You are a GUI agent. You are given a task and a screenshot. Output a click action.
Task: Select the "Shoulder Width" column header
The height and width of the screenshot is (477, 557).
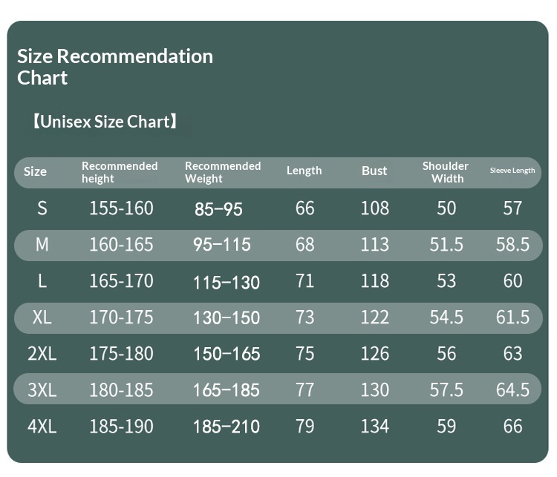click(x=446, y=172)
